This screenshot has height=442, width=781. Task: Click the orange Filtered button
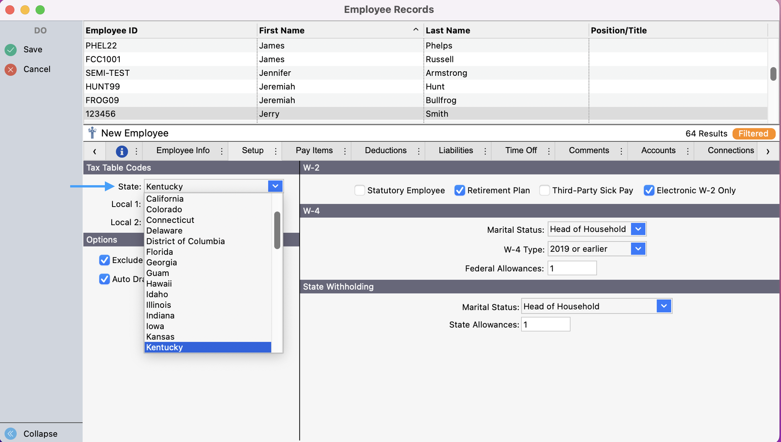[753, 133]
